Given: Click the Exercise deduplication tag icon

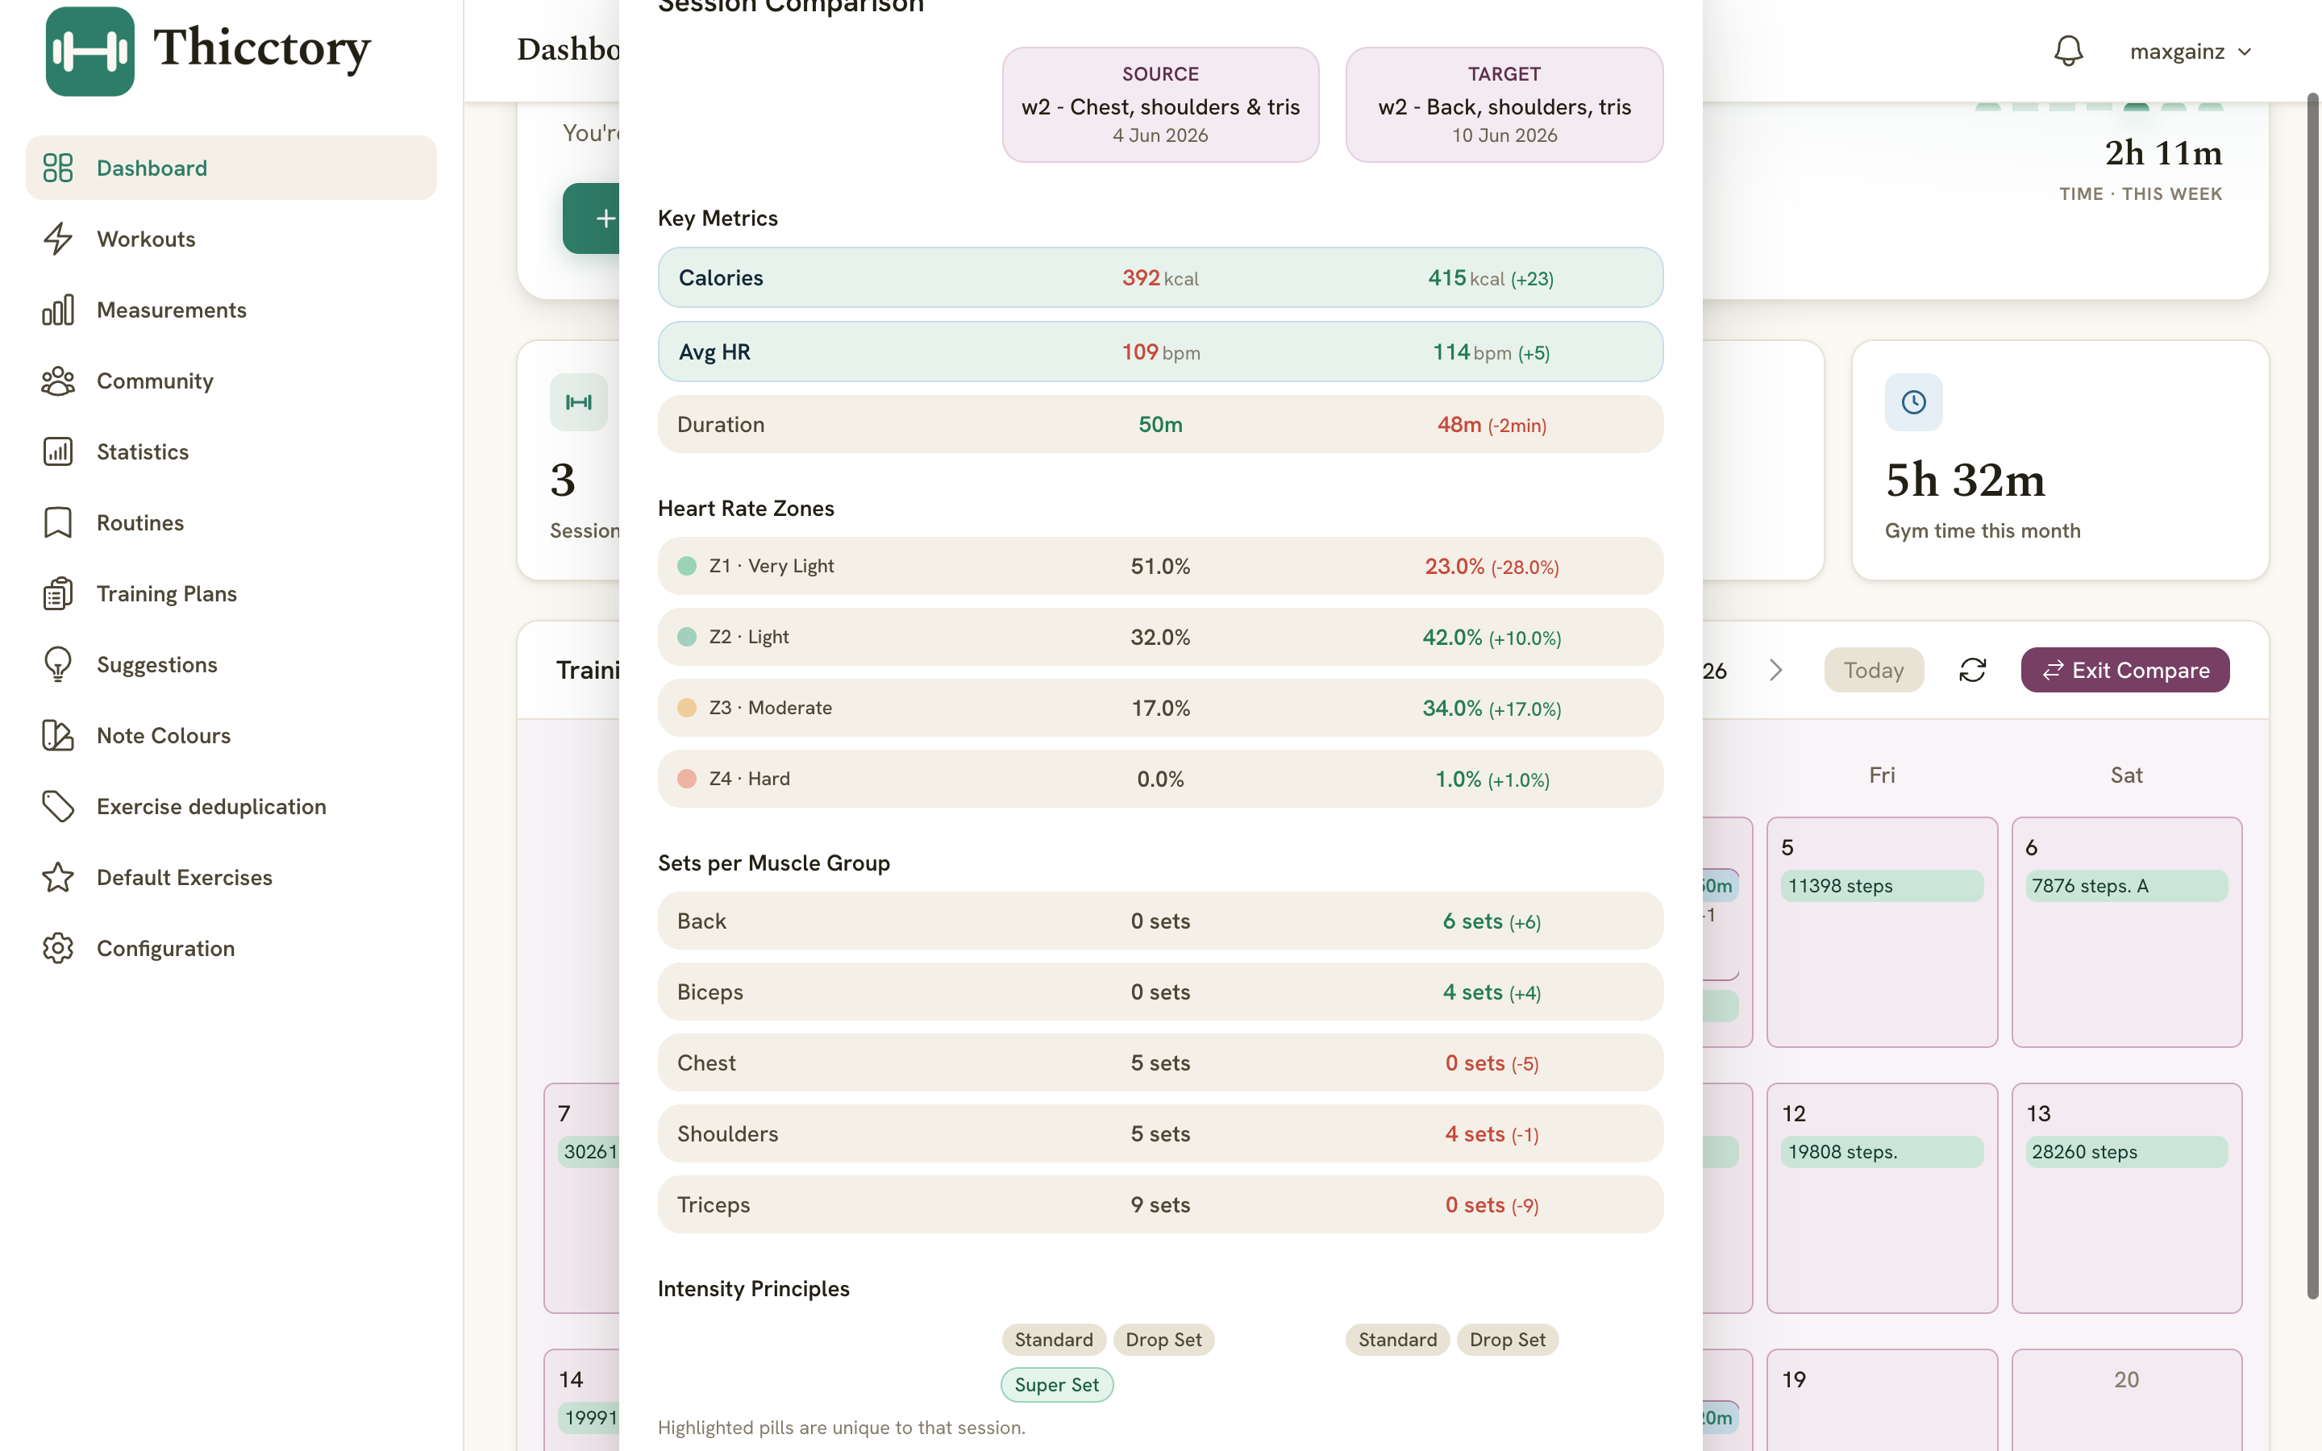Looking at the screenshot, I should tap(57, 807).
